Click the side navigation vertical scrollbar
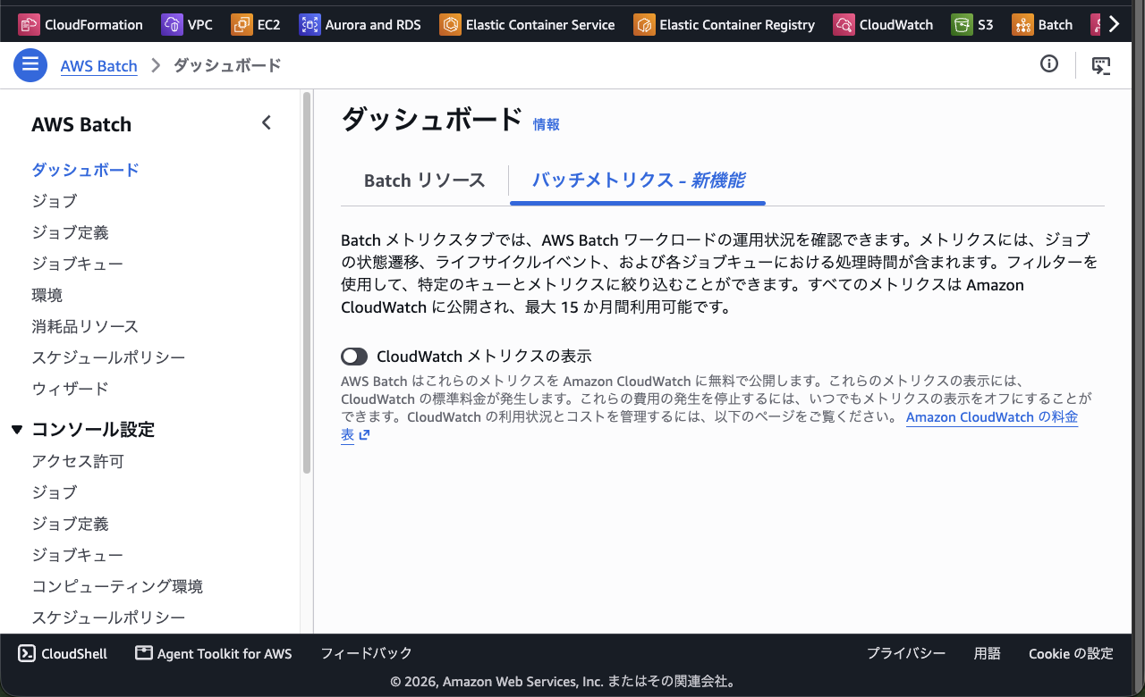 [307, 281]
